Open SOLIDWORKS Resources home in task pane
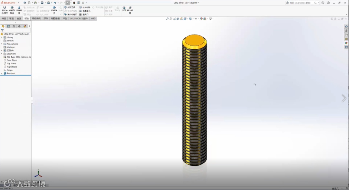Screen dimensions: 349x190 point(346,27)
